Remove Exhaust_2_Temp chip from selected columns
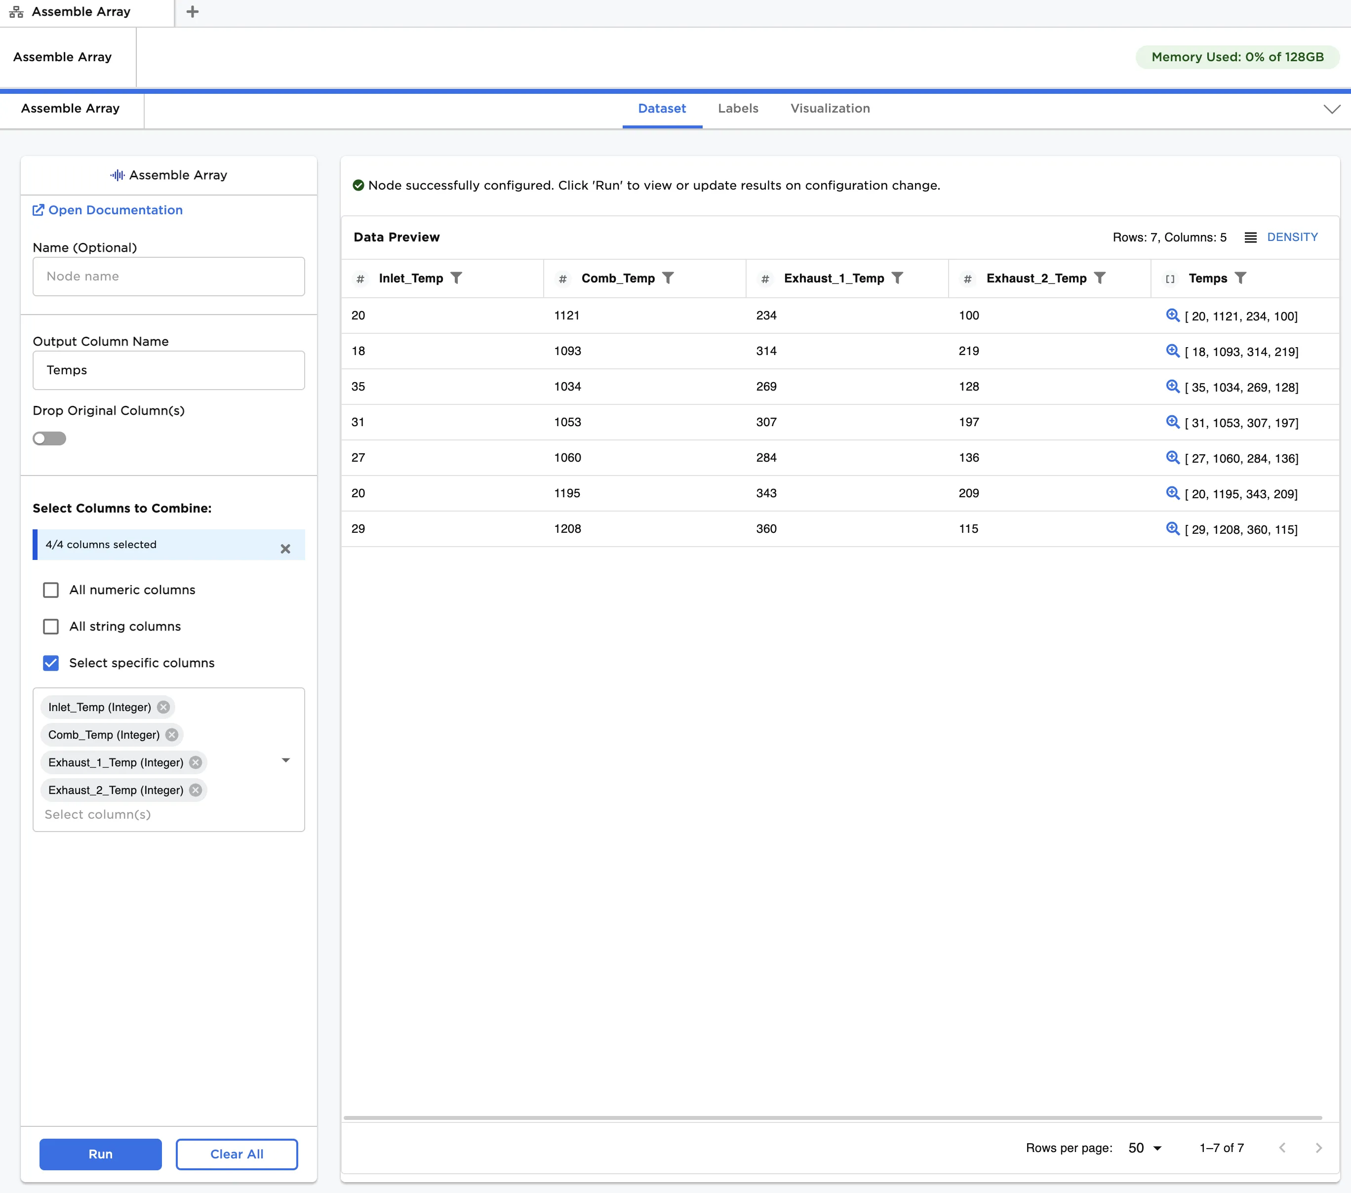 point(196,790)
